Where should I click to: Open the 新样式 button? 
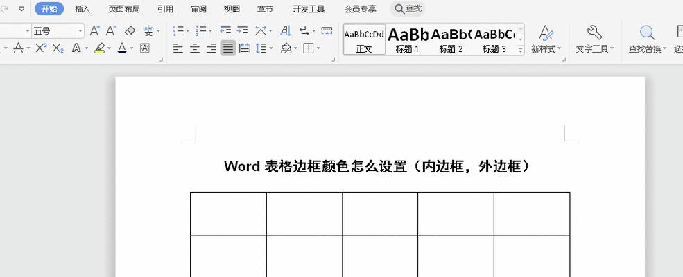[546, 39]
